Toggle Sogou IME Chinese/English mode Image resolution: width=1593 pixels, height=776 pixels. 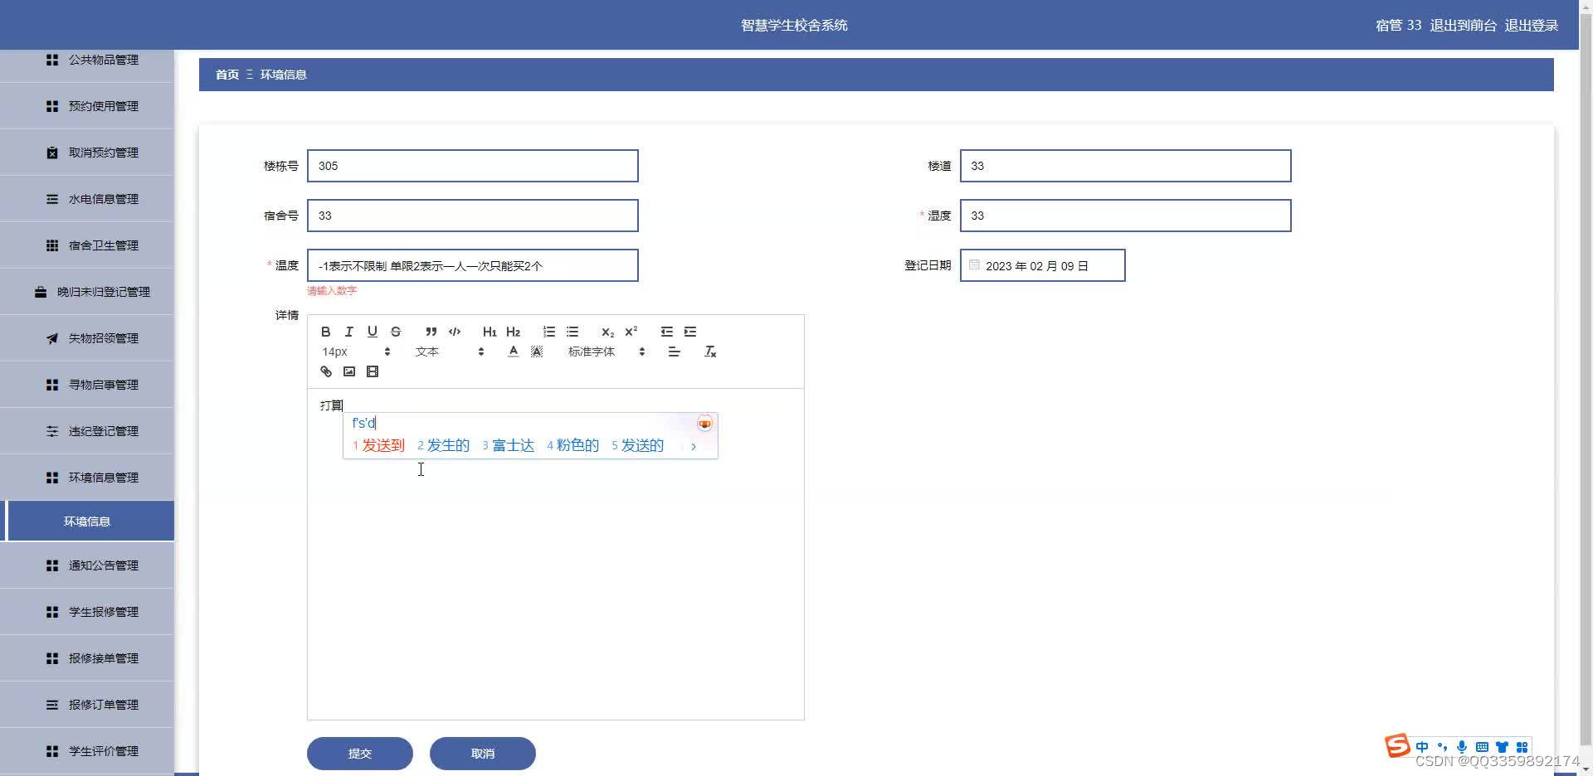coord(1422,747)
